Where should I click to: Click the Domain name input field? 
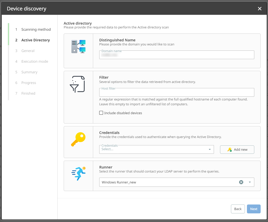[177, 55]
